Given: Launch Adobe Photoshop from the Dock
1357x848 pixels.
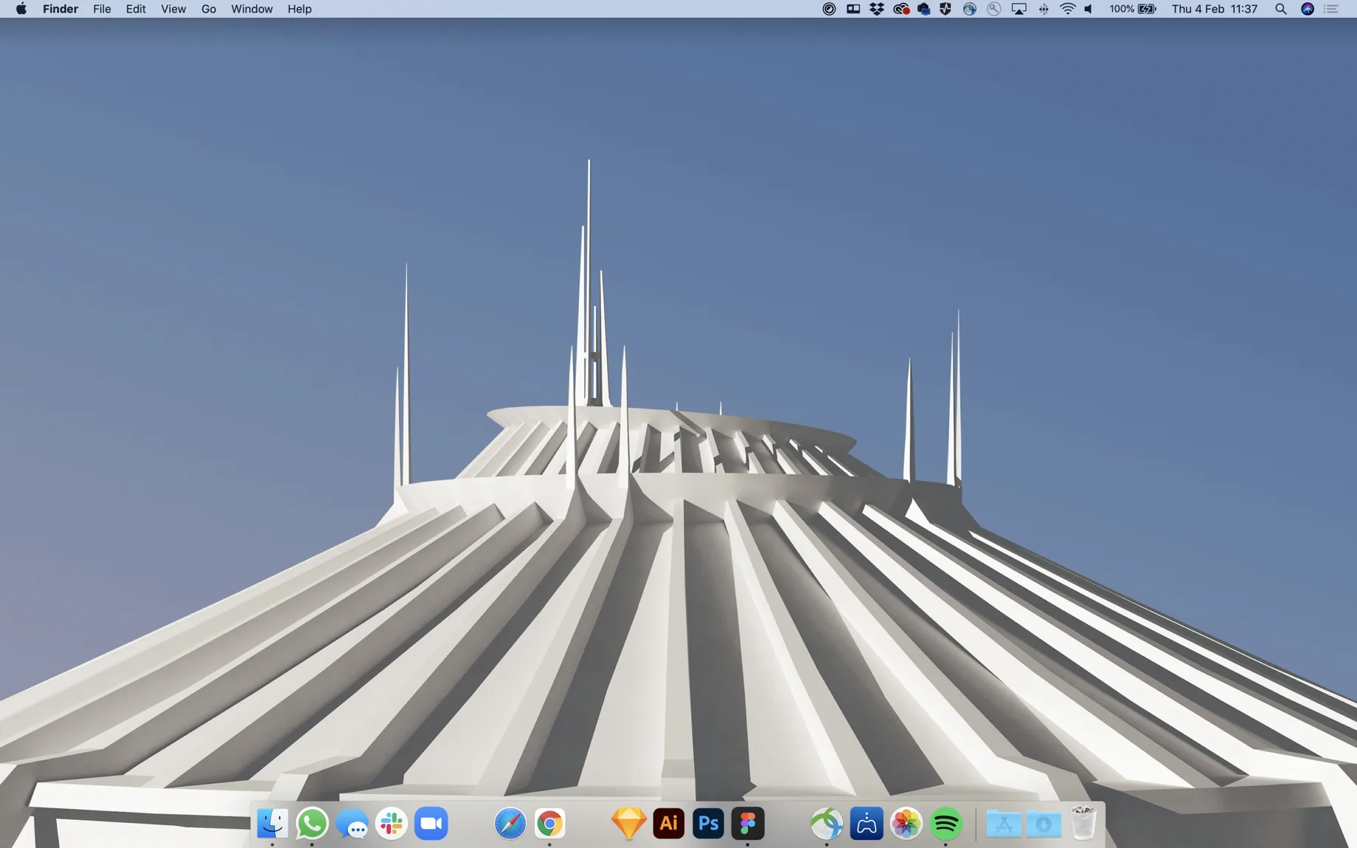Looking at the screenshot, I should pos(709,823).
